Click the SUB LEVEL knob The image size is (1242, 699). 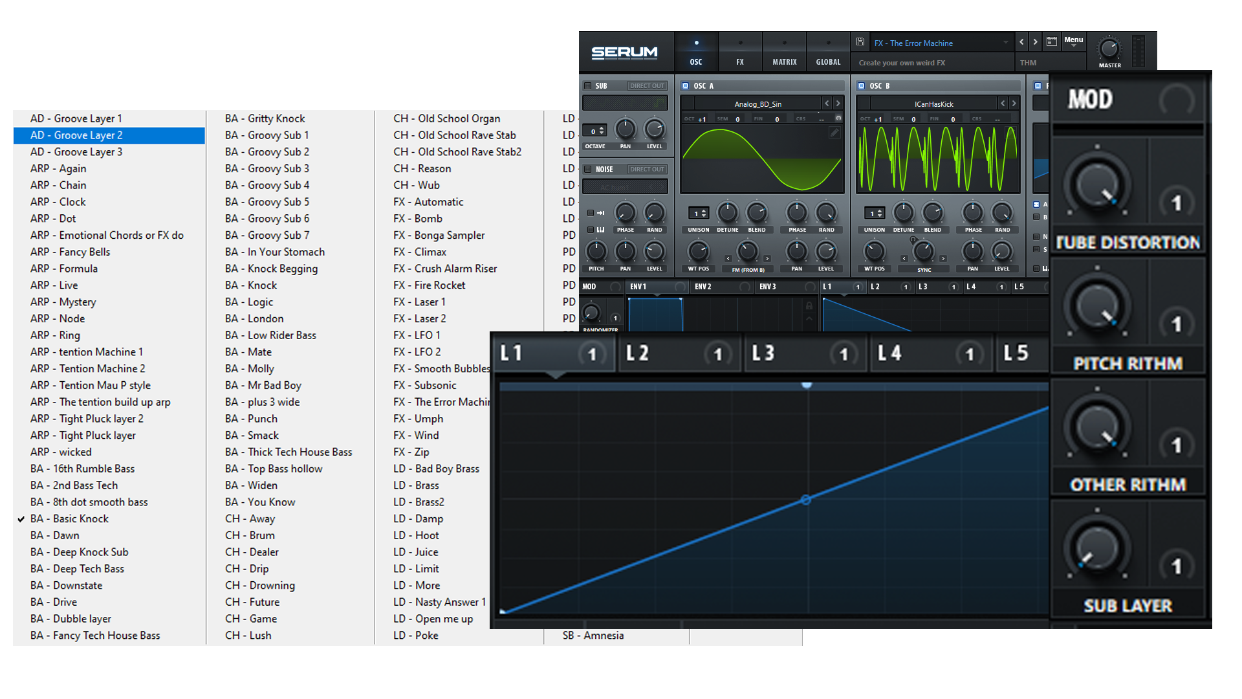pos(655,129)
